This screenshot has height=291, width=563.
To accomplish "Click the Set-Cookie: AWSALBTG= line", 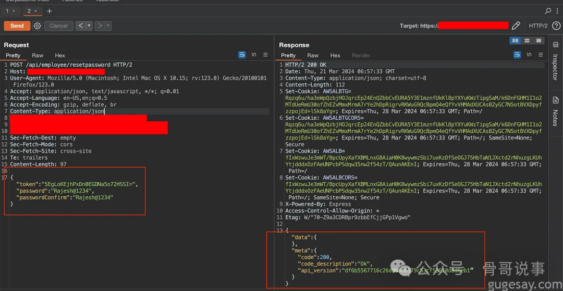I will tap(318, 92).
